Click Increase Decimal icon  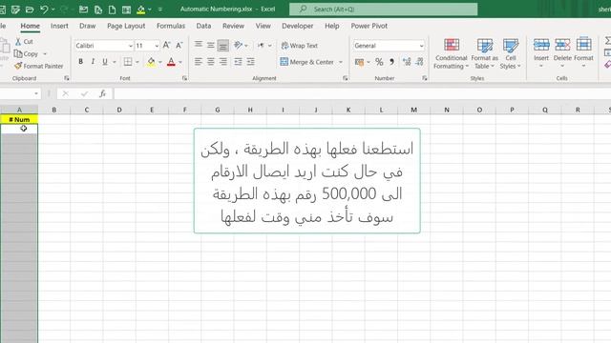click(407, 62)
